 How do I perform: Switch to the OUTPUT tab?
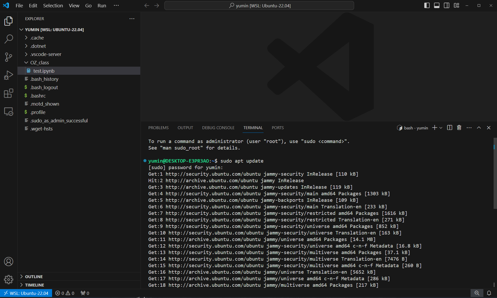click(x=185, y=128)
